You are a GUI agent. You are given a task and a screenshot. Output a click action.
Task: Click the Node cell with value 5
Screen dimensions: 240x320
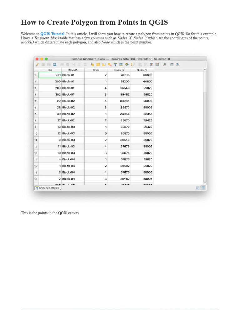tap(96, 133)
